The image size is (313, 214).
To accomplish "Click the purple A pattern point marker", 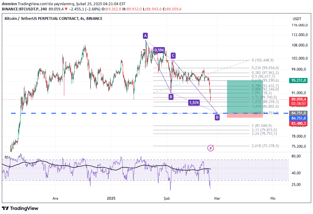I will tap(145, 36).
